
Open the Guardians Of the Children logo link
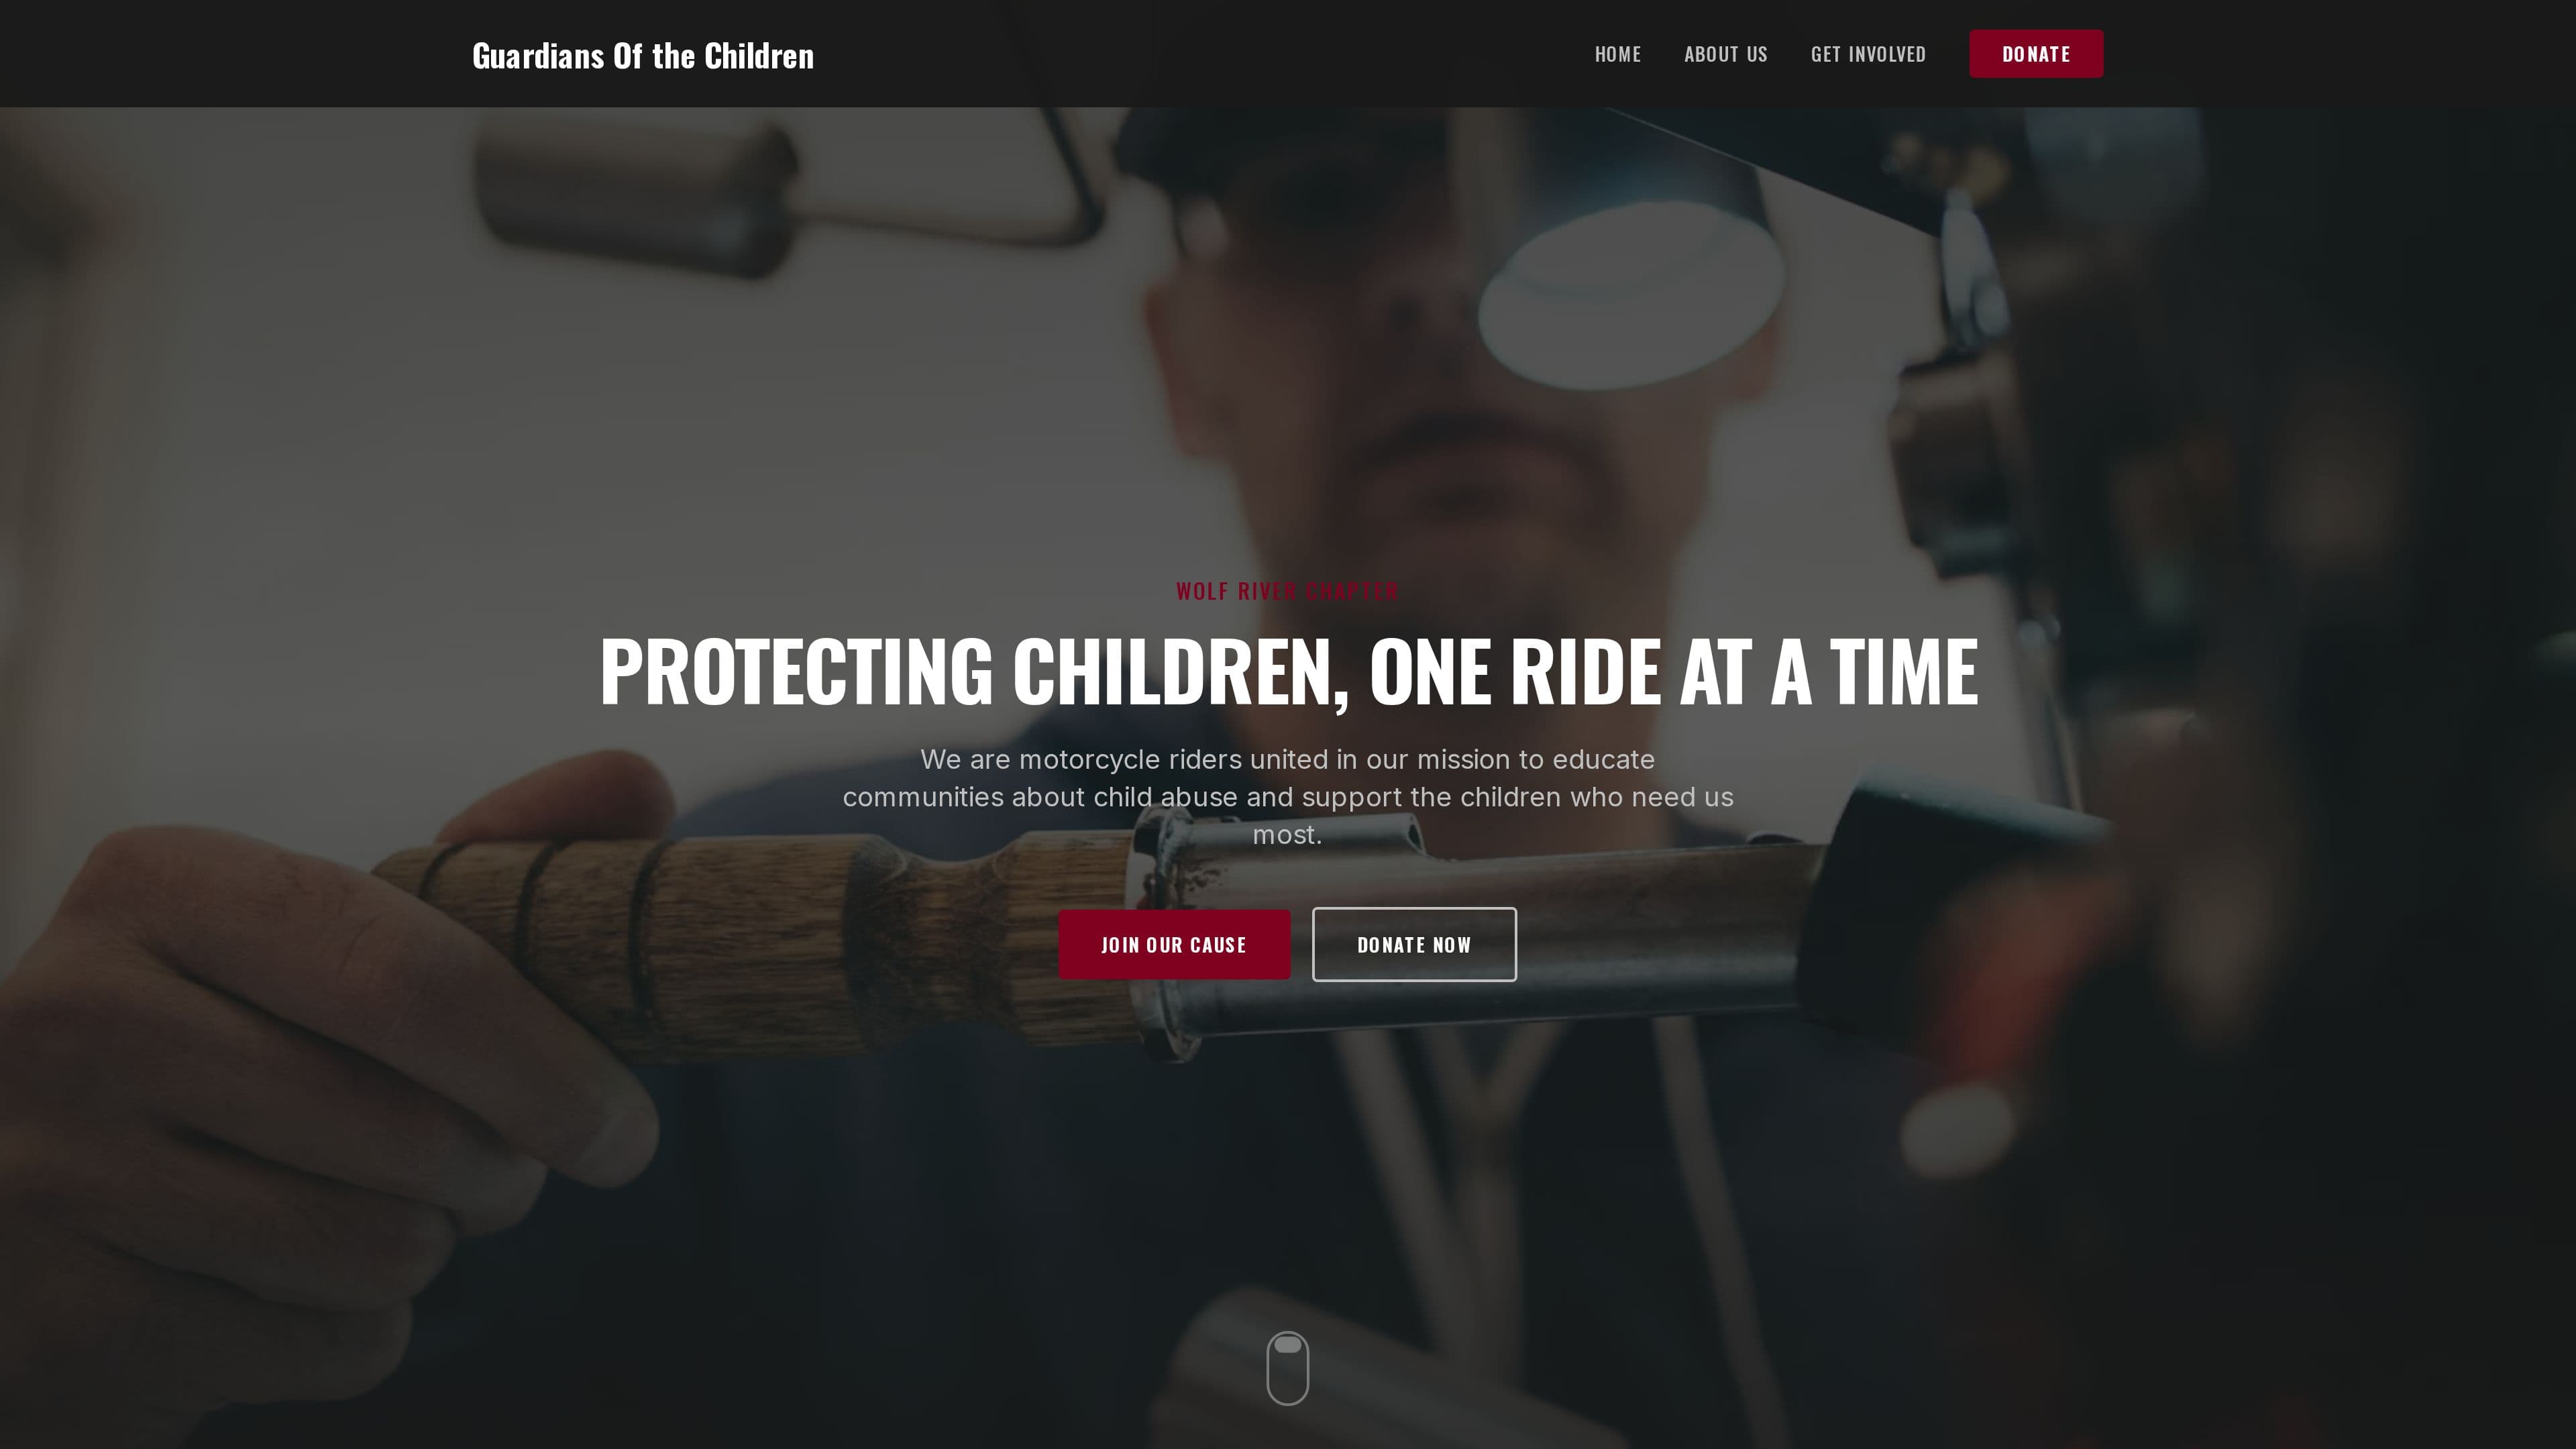click(x=643, y=56)
